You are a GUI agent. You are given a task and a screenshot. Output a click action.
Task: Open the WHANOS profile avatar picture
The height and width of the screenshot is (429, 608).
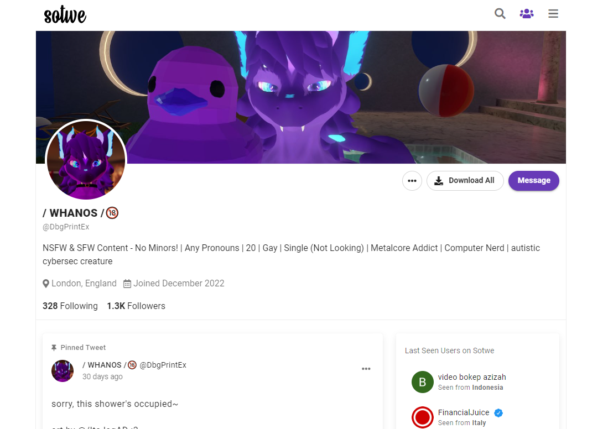[86, 160]
